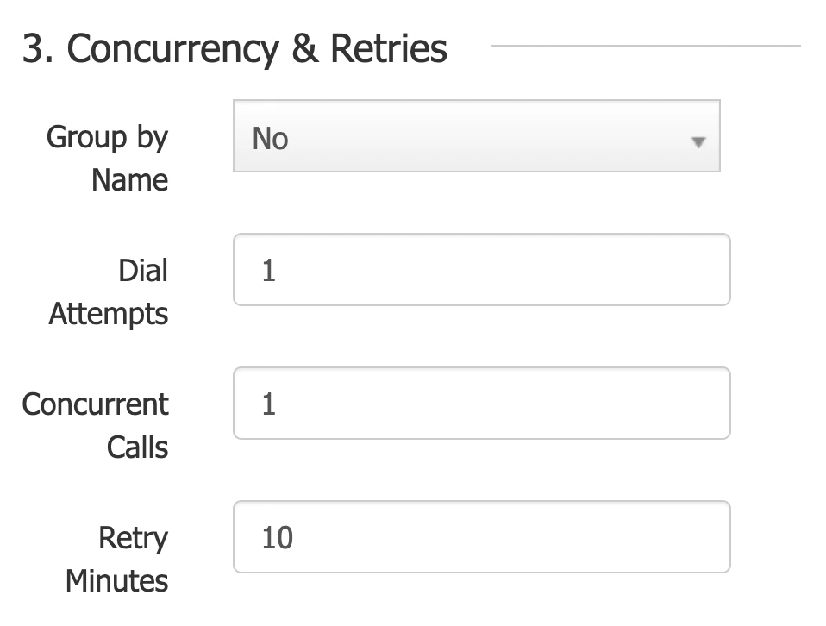
Task: Click the Retry Minutes label
Action: point(116,559)
